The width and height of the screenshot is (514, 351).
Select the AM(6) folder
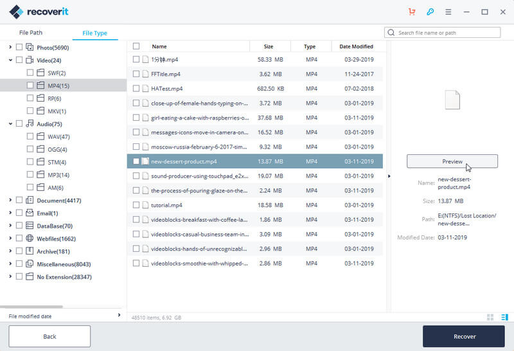[56, 187]
